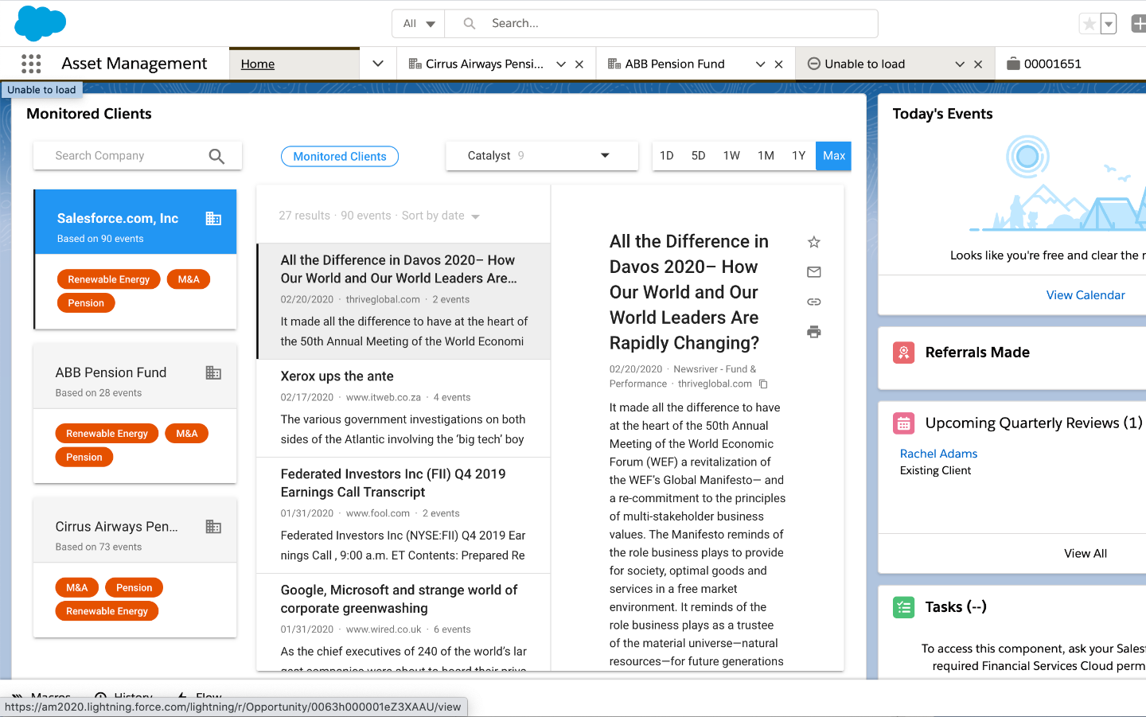This screenshot has height=717, width=1146.
Task: Select the 1W time range
Action: [731, 156]
